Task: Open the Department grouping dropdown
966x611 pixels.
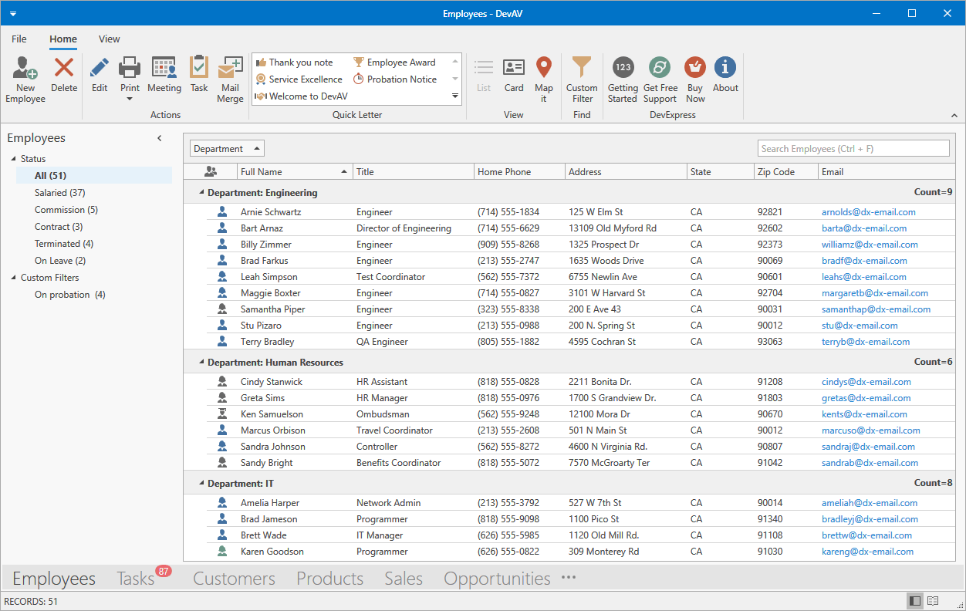Action: [227, 149]
